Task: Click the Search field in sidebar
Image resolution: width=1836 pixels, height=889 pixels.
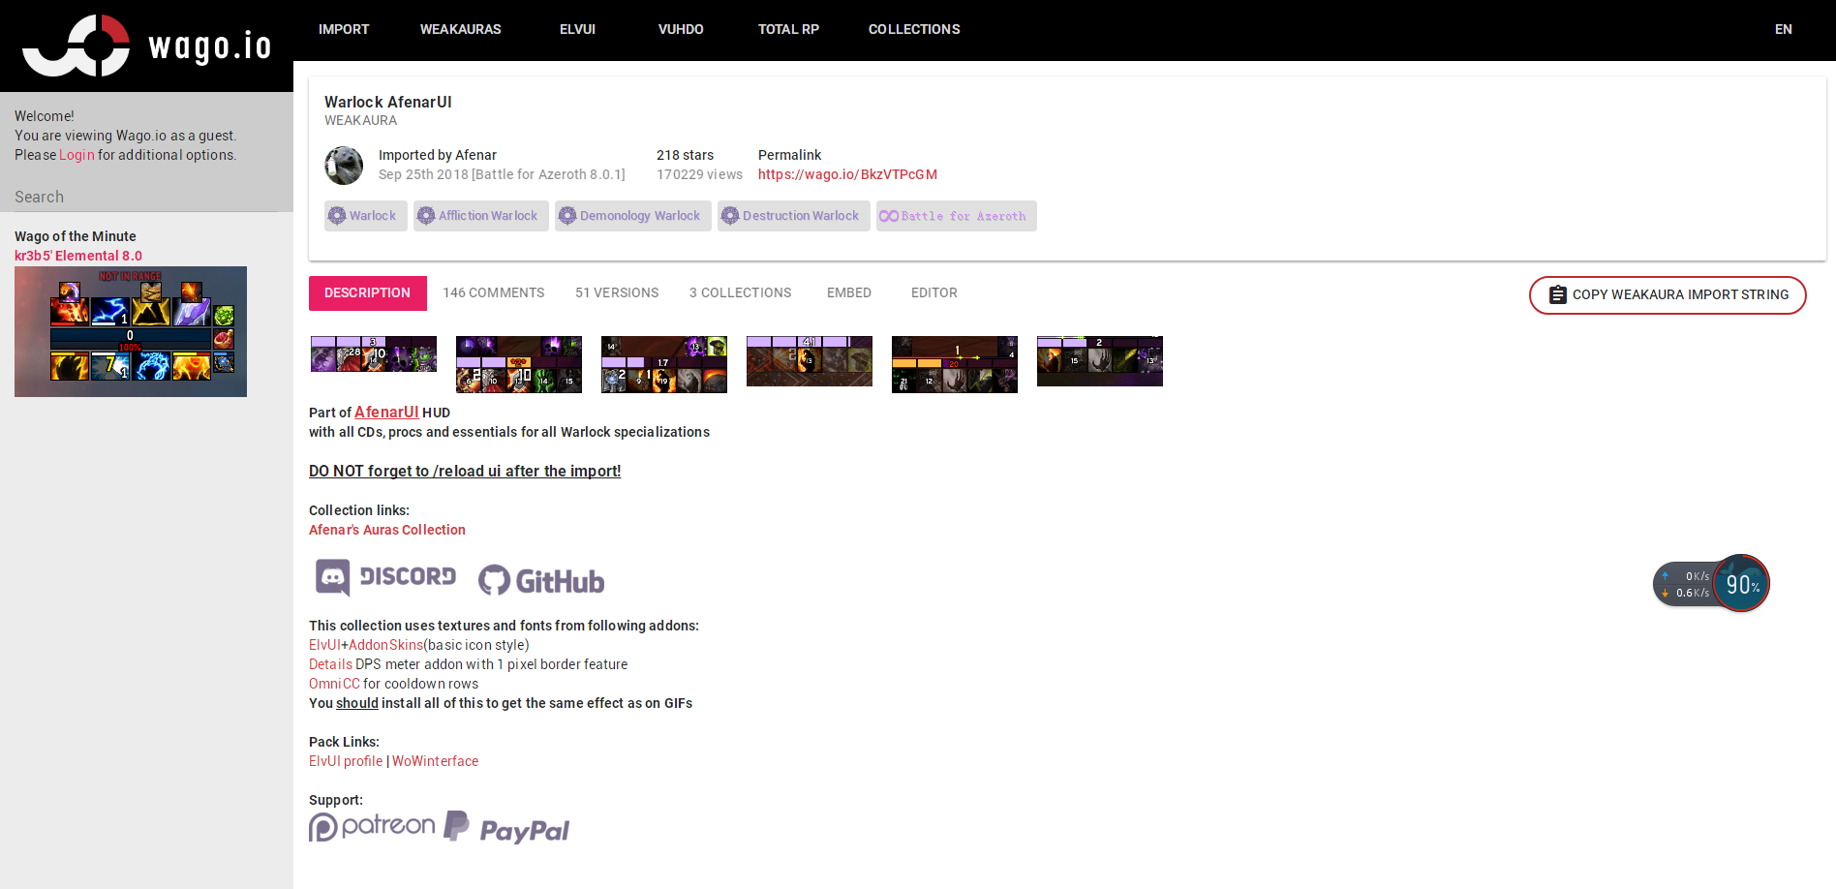Action: click(145, 197)
